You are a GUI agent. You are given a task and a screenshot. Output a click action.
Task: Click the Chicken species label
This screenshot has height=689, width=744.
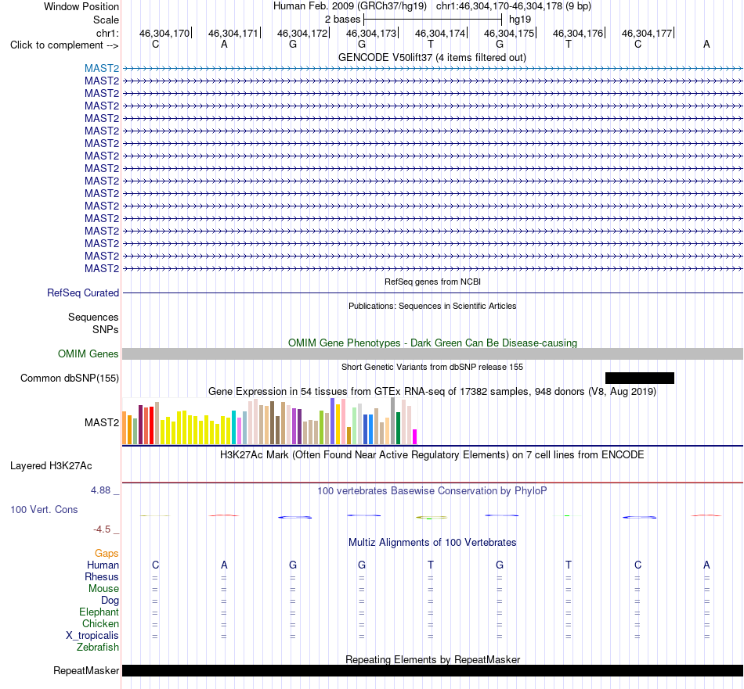point(100,623)
